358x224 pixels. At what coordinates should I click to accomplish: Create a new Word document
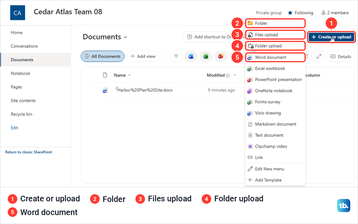(275, 57)
